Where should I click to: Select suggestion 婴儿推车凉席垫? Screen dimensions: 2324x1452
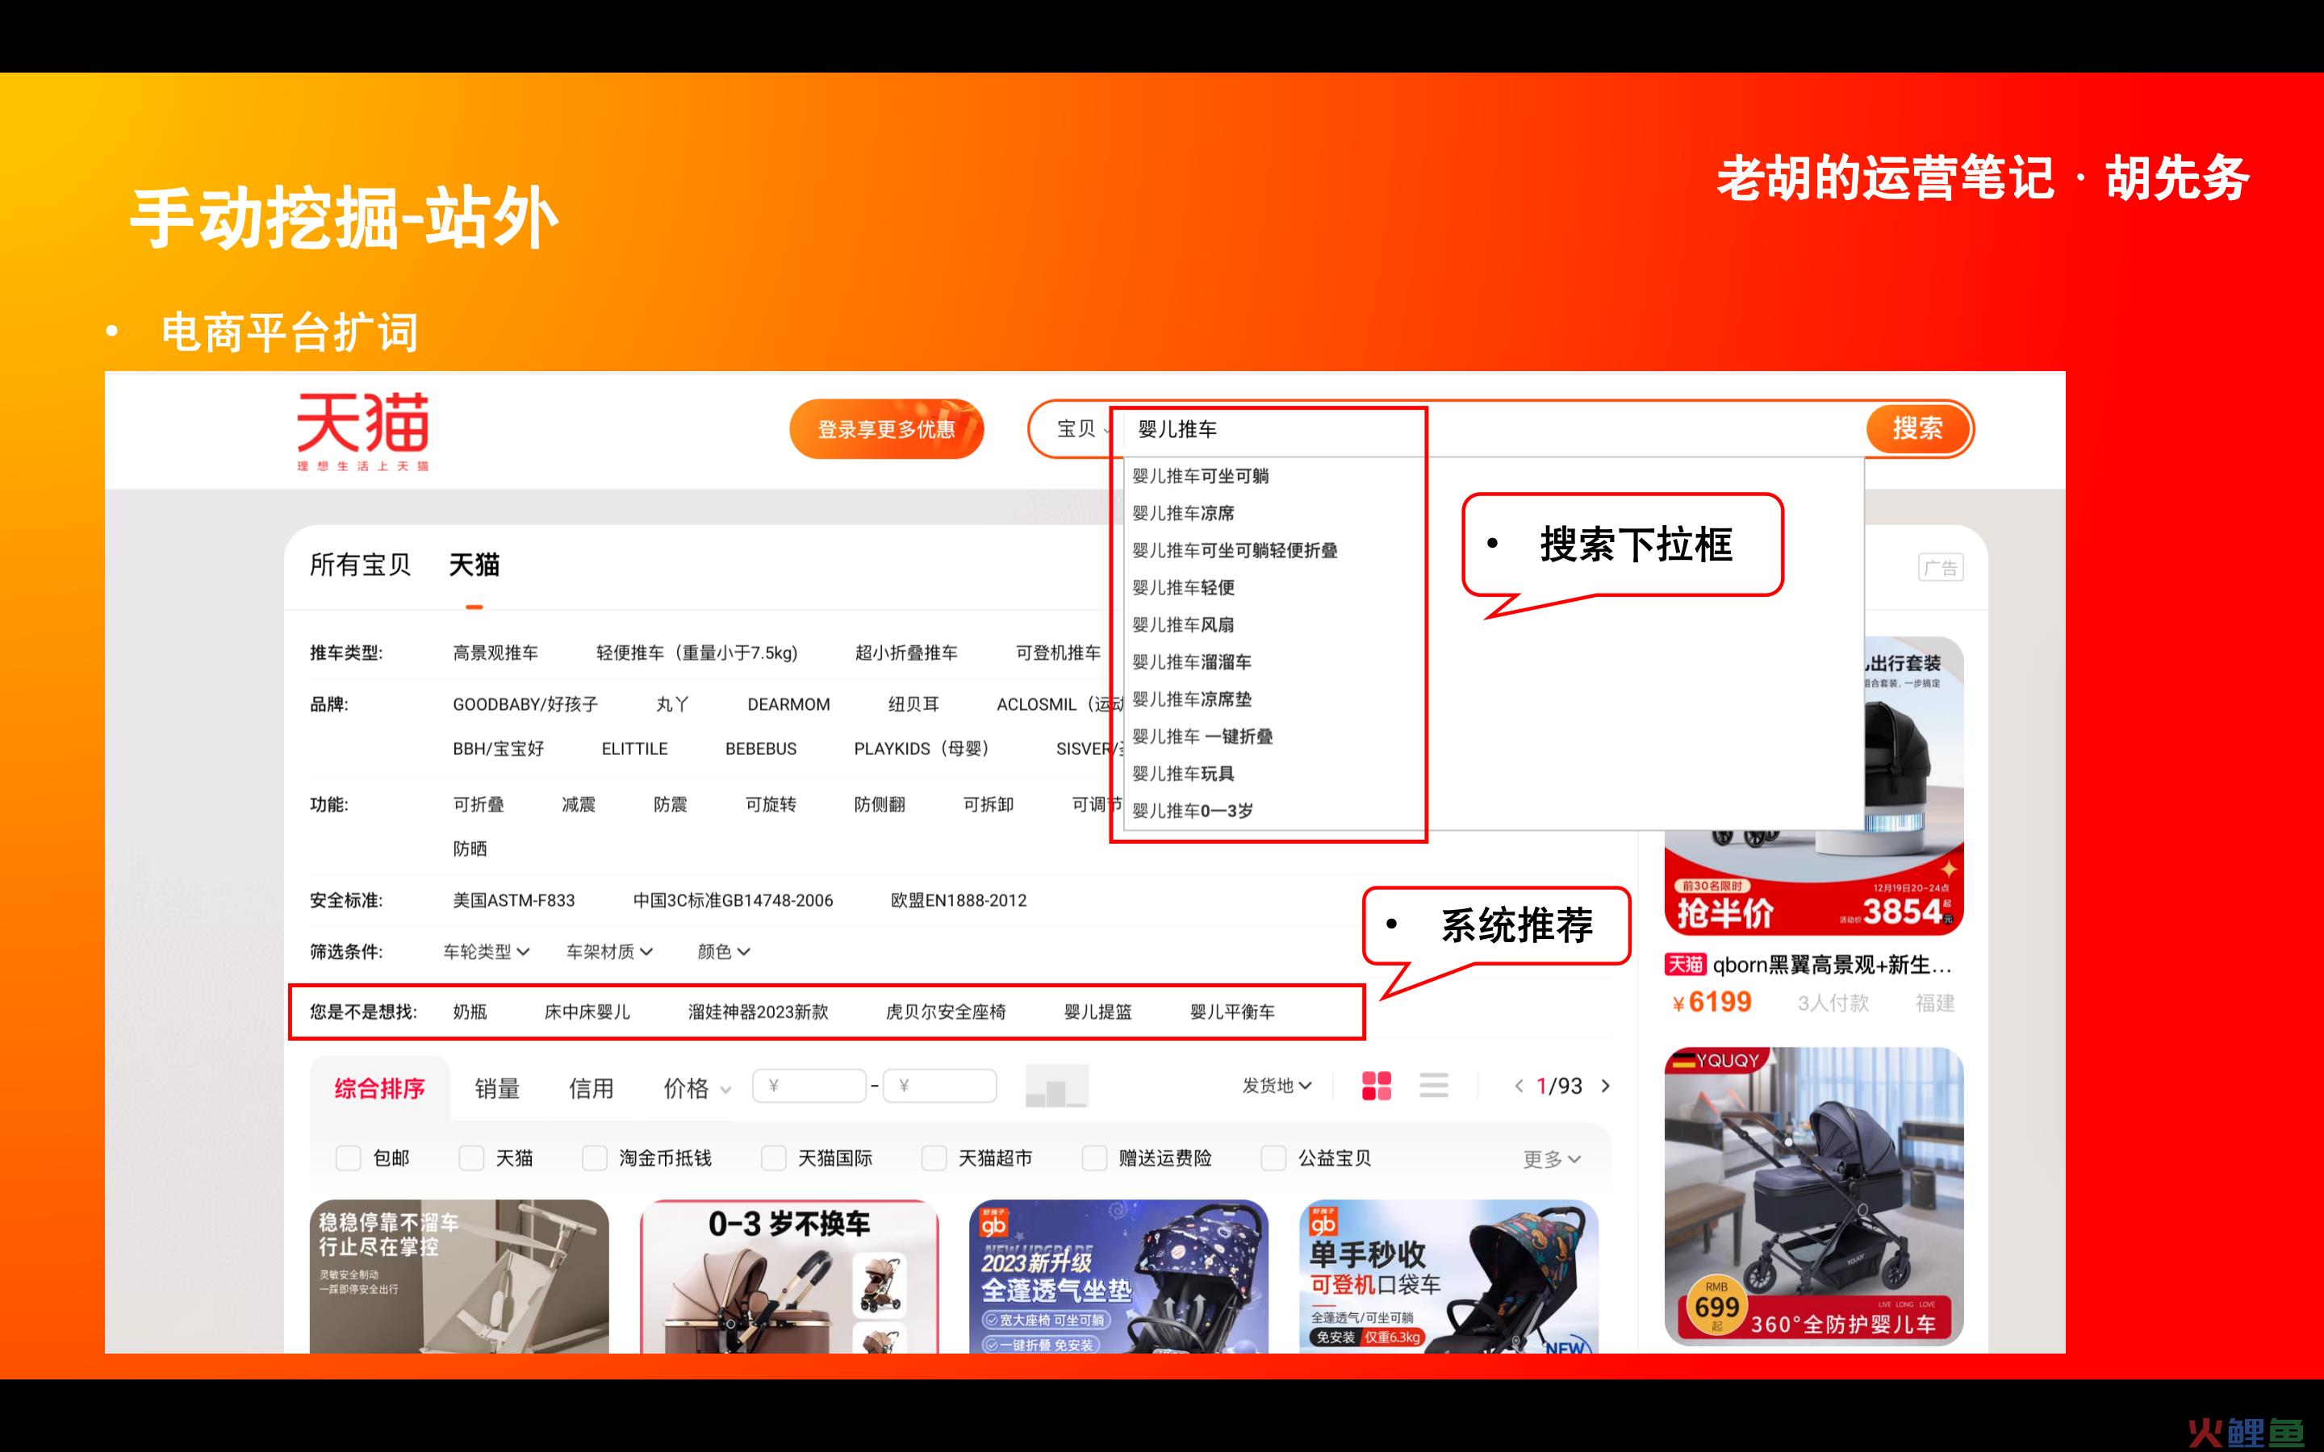click(x=1192, y=699)
